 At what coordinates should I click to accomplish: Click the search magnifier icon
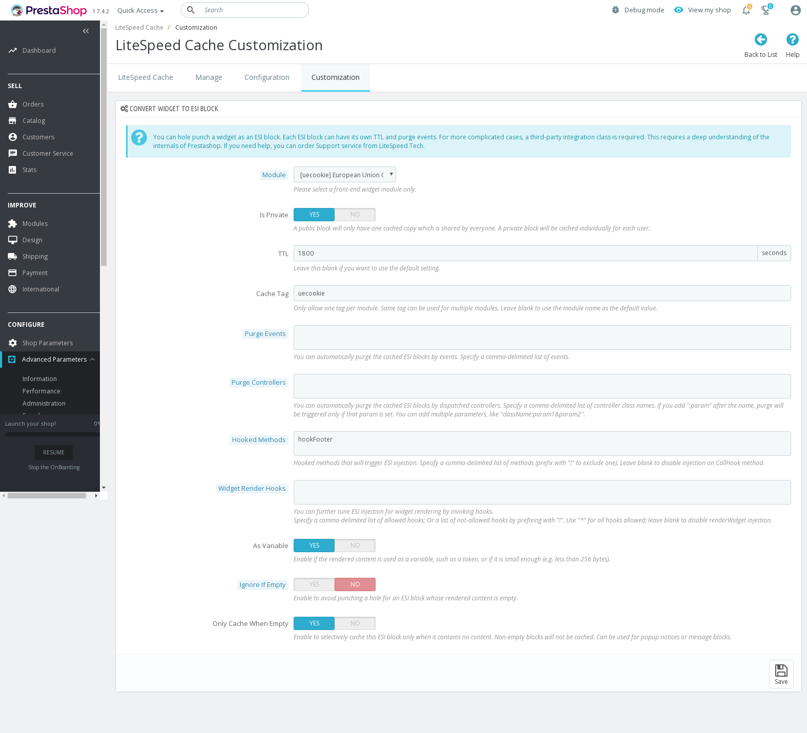[x=191, y=10]
